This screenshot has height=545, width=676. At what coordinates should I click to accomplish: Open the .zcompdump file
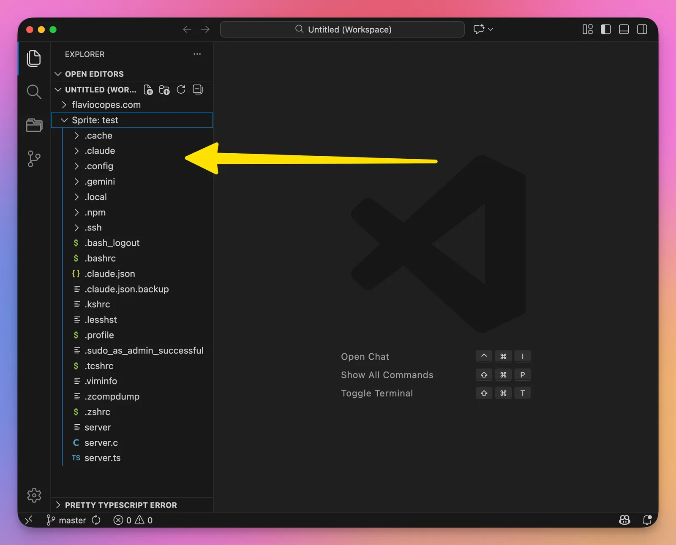pos(132,396)
